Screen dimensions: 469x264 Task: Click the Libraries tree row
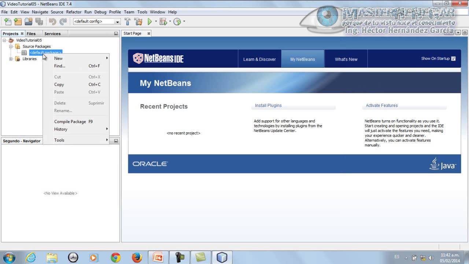tap(29, 59)
